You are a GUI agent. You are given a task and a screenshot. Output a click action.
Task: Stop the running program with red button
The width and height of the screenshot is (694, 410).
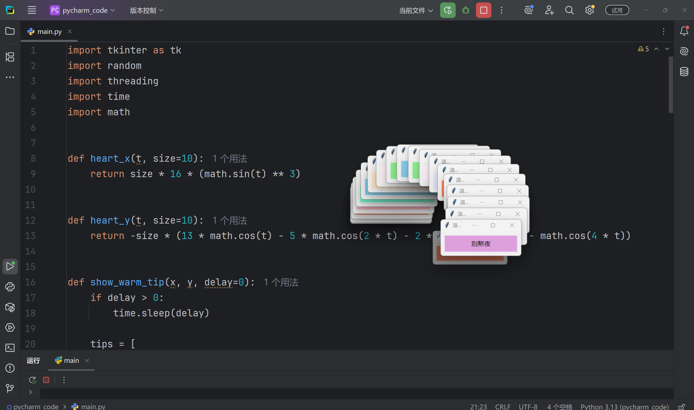pos(483,11)
